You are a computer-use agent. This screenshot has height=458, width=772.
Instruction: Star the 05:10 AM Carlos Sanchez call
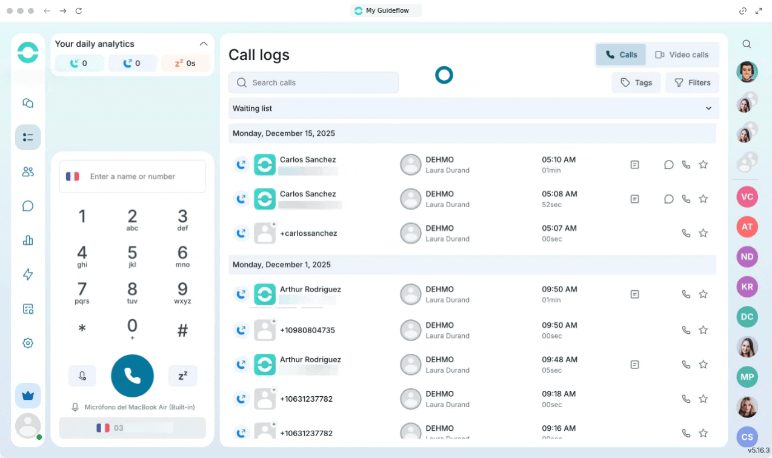tap(703, 165)
